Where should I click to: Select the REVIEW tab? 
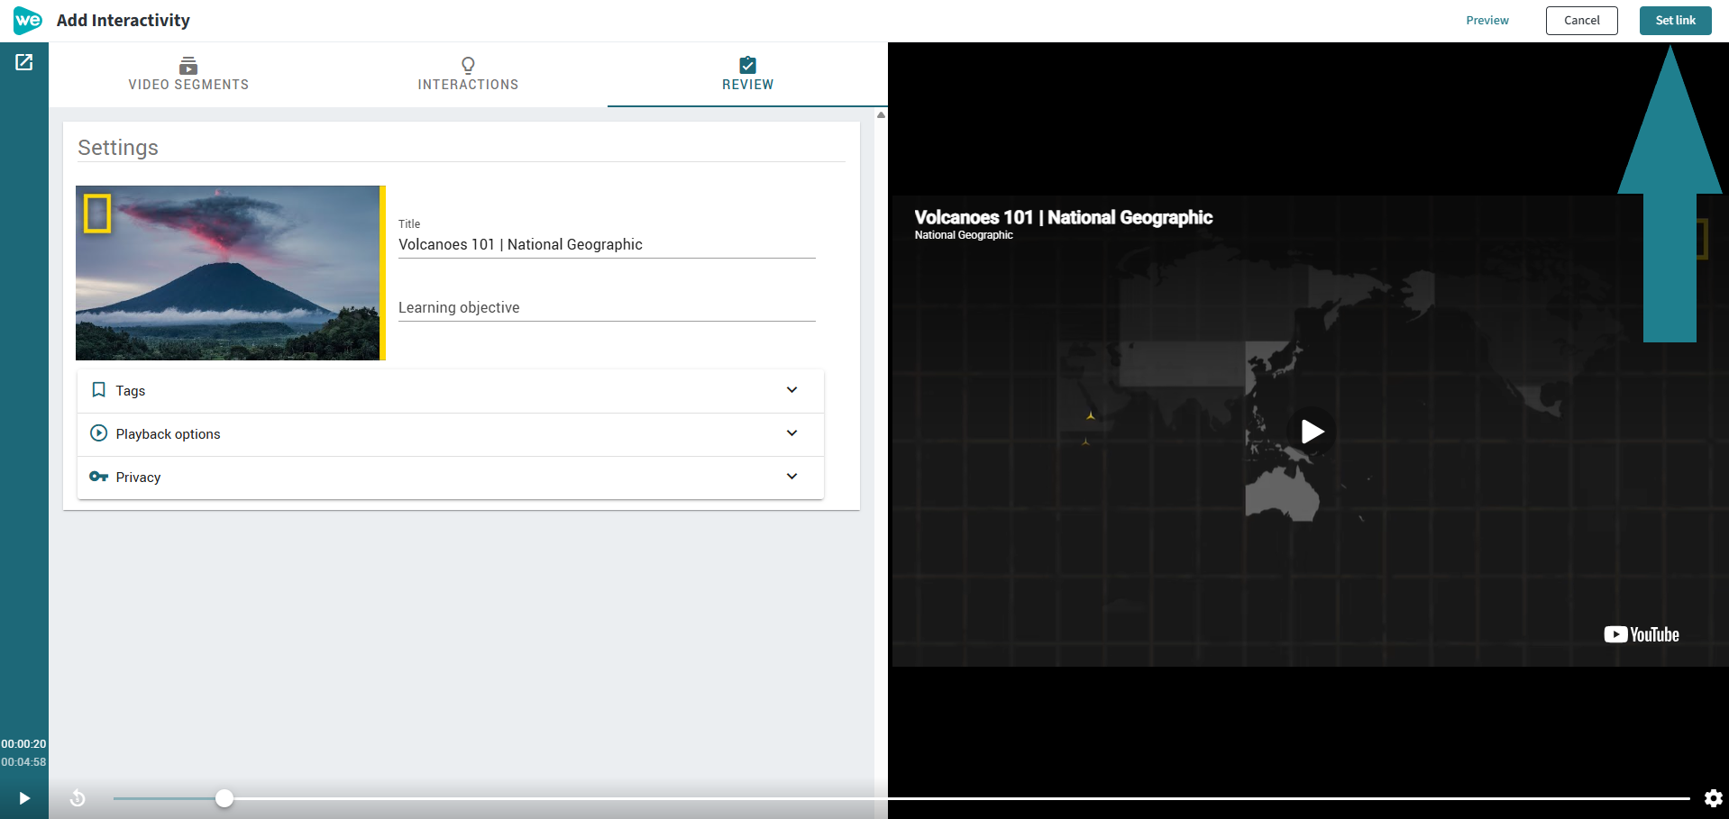747,74
